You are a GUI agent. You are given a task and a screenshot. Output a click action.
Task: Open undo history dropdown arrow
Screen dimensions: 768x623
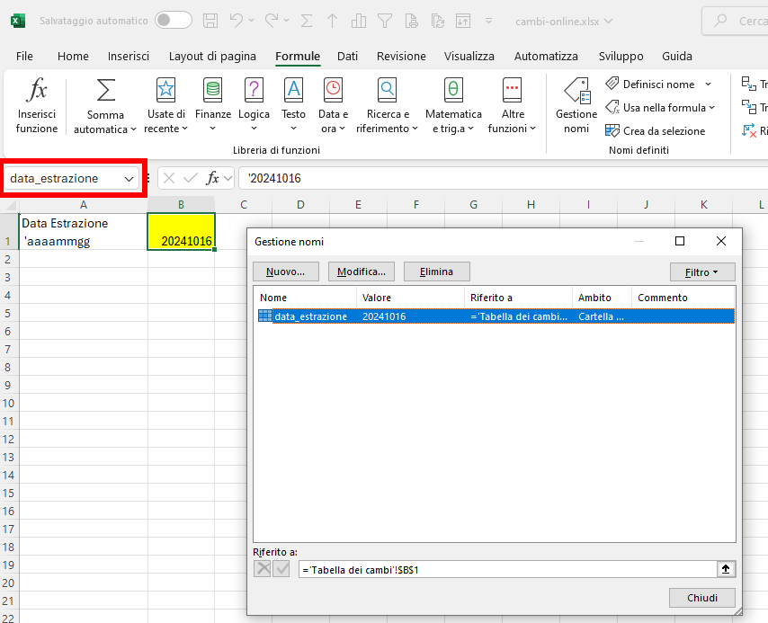(251, 21)
